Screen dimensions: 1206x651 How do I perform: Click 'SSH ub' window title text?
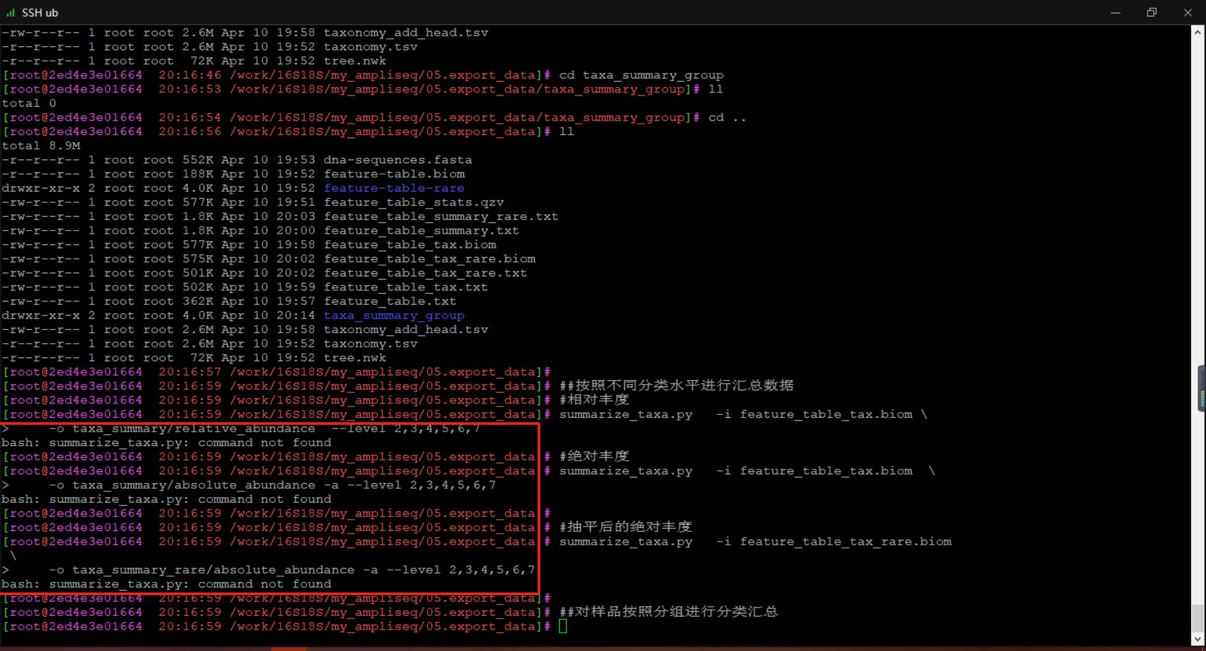point(40,13)
